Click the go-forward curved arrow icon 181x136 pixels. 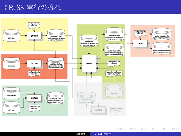tap(178, 129)
